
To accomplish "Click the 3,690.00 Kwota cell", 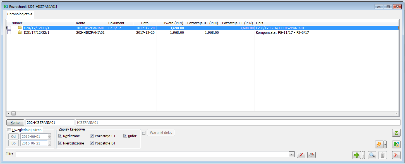I will pyautogui.click(x=171, y=28).
